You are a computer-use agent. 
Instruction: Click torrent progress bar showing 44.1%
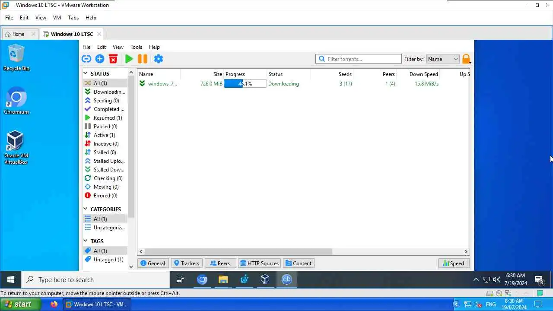coord(245,83)
